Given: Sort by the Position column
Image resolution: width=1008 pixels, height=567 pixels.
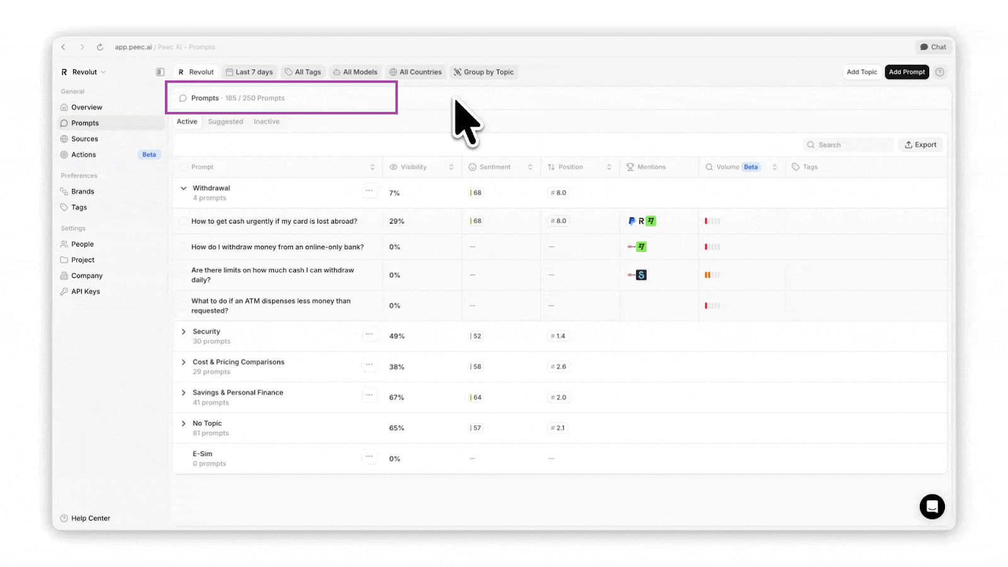Looking at the screenshot, I should [x=609, y=168].
